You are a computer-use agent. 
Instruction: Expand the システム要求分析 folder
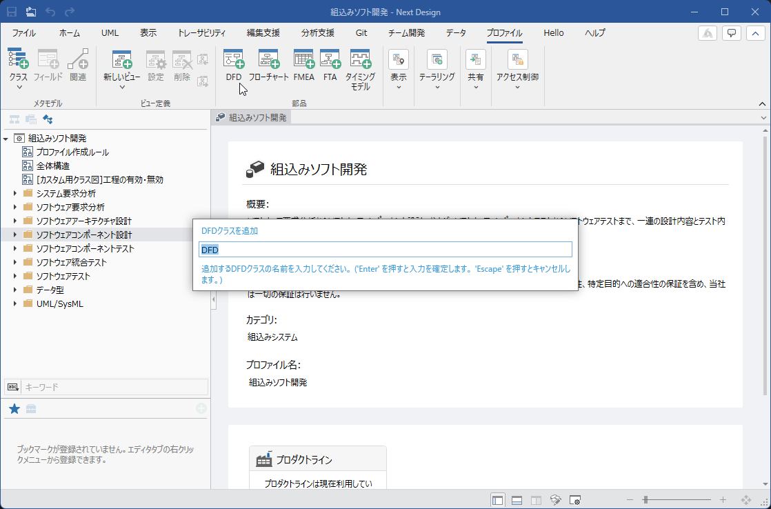tap(14, 193)
